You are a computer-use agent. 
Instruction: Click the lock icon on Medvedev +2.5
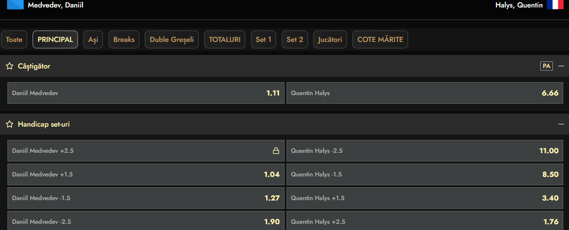pos(276,151)
